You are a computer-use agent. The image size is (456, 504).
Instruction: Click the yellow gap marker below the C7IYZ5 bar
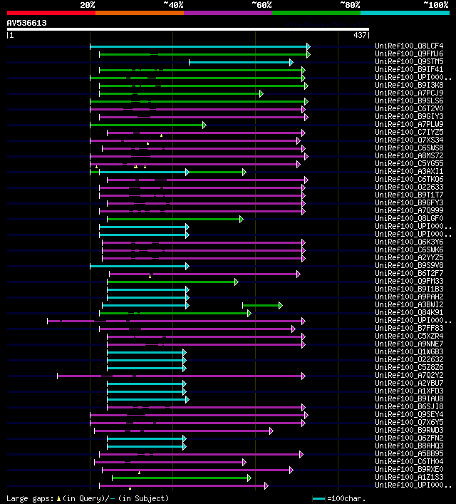[161, 135]
